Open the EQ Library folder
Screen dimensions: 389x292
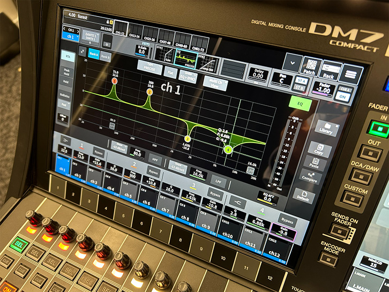[x=326, y=128]
